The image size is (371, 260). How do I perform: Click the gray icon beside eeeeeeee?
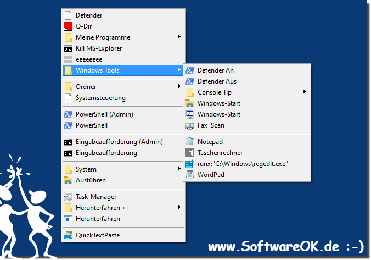point(68,59)
